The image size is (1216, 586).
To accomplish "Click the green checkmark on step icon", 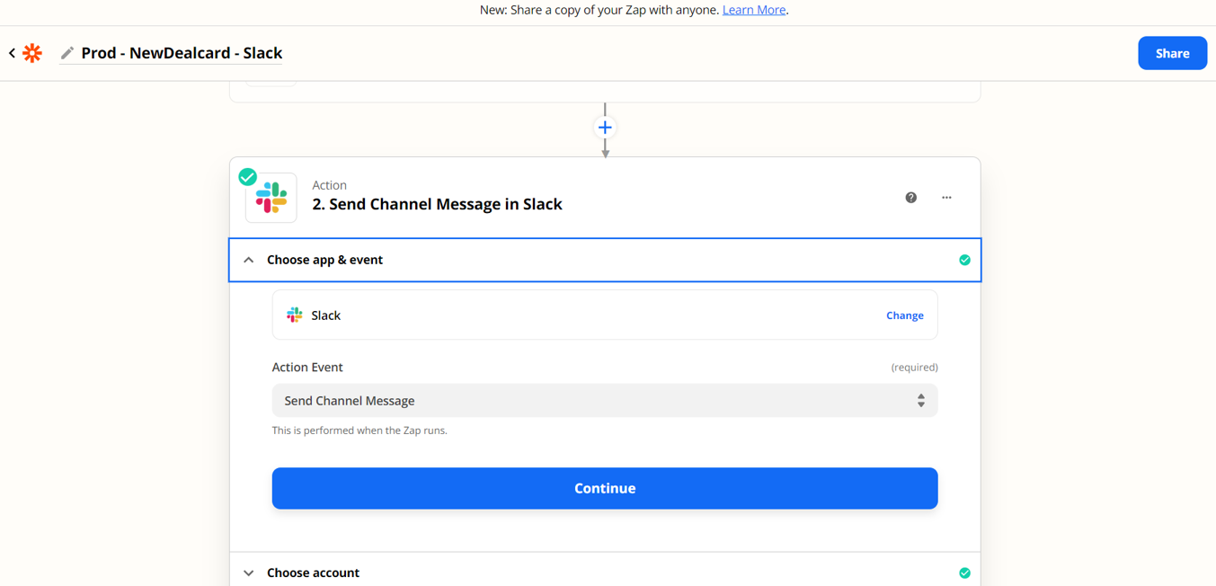I will (x=248, y=176).
